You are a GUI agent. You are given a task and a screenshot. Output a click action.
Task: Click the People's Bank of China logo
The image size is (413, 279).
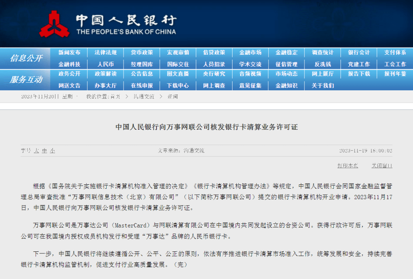coord(54,24)
